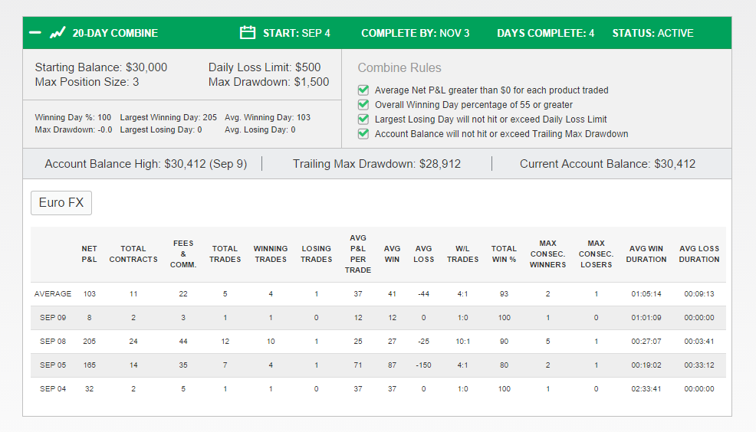The height and width of the screenshot is (432, 756).
Task: Click Current Account Balance: $30,412 text
Action: (607, 164)
